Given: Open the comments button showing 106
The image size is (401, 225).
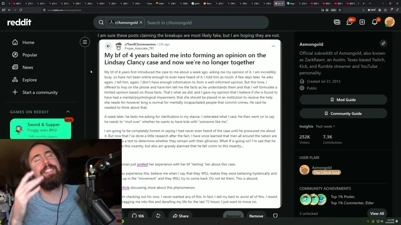Looking at the screenshot, I should click(x=138, y=216).
